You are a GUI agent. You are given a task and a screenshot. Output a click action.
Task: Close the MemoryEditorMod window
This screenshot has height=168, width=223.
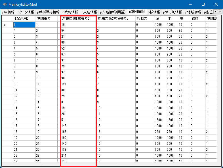[x=216, y=5]
